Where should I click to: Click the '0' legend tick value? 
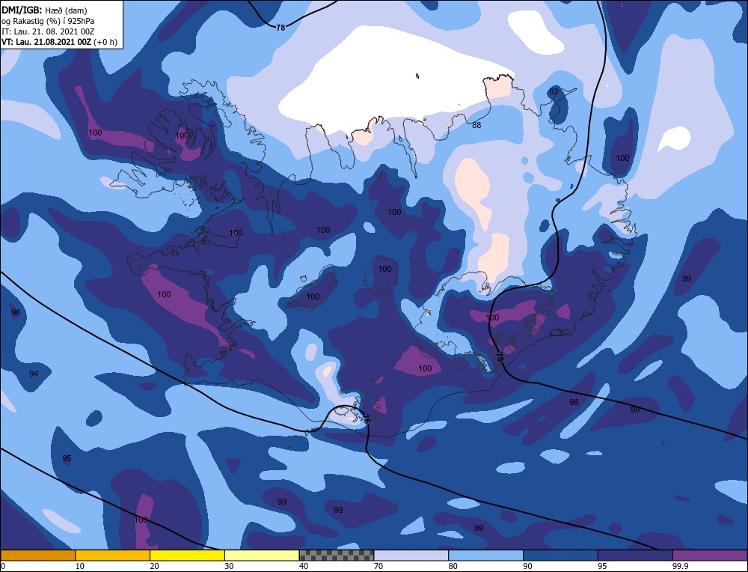click(3, 566)
